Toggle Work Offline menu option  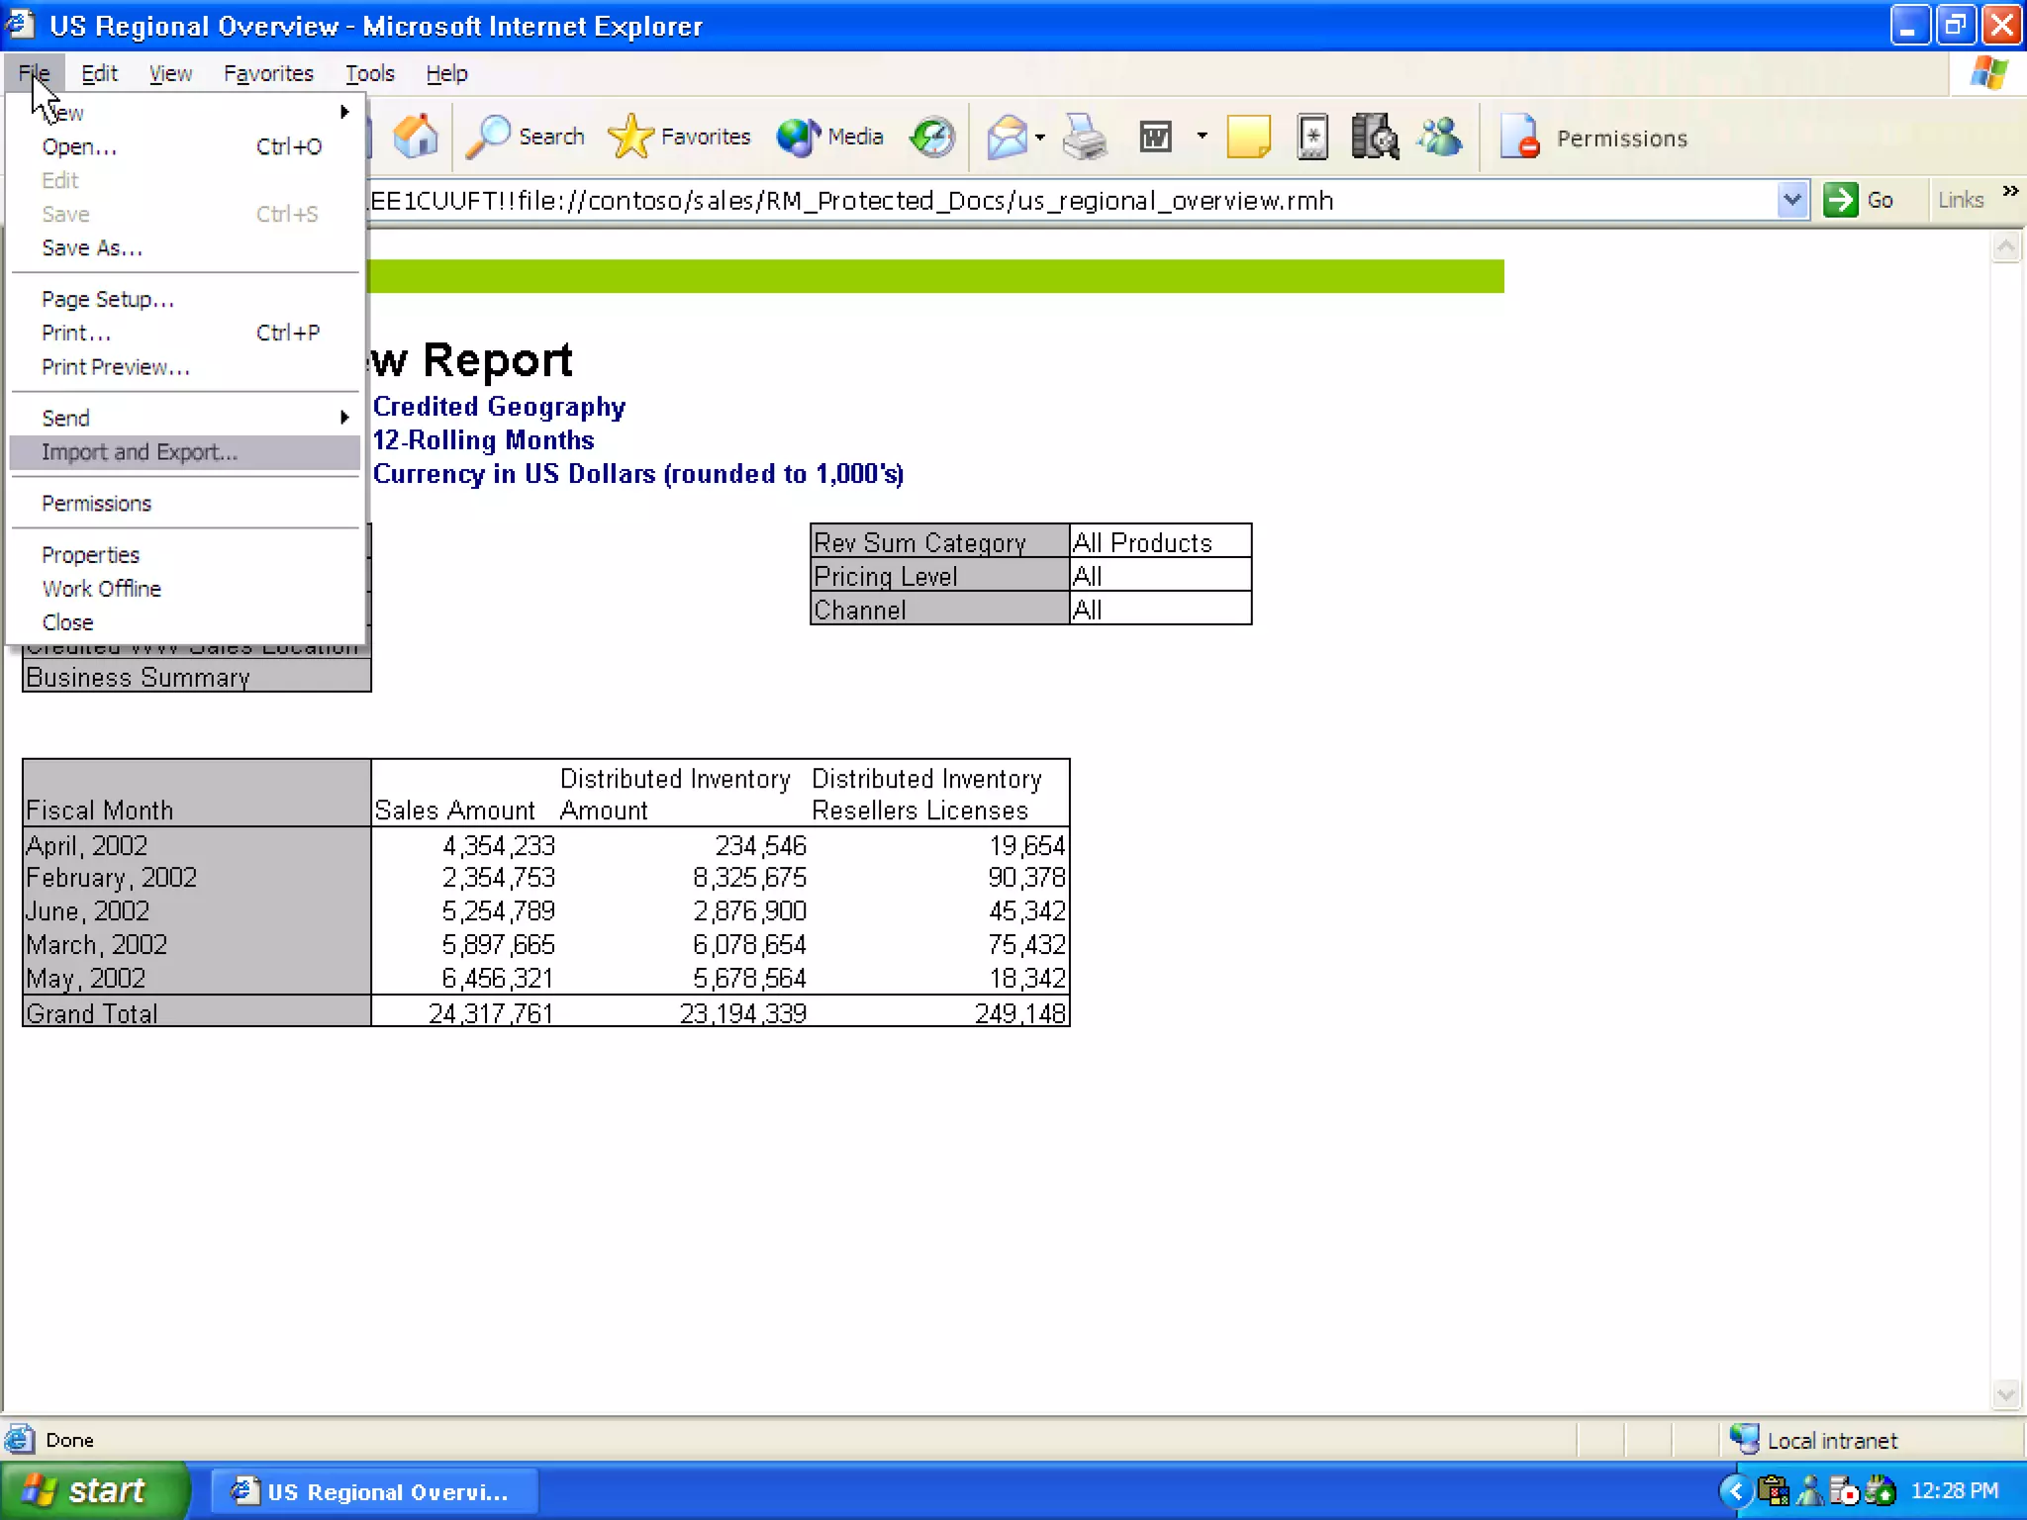coord(101,589)
